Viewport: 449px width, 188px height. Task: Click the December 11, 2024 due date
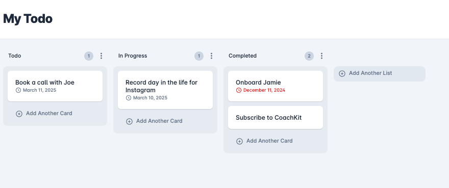click(264, 90)
